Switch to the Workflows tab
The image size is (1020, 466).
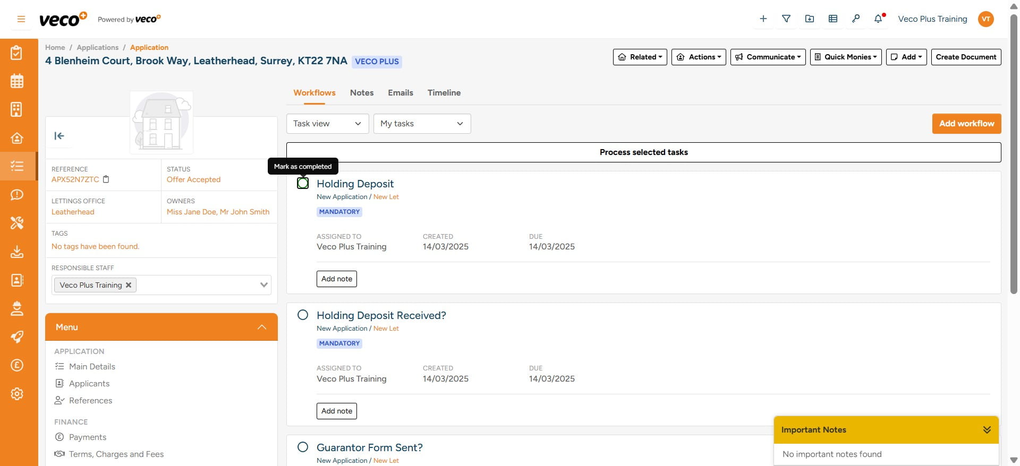pos(314,92)
